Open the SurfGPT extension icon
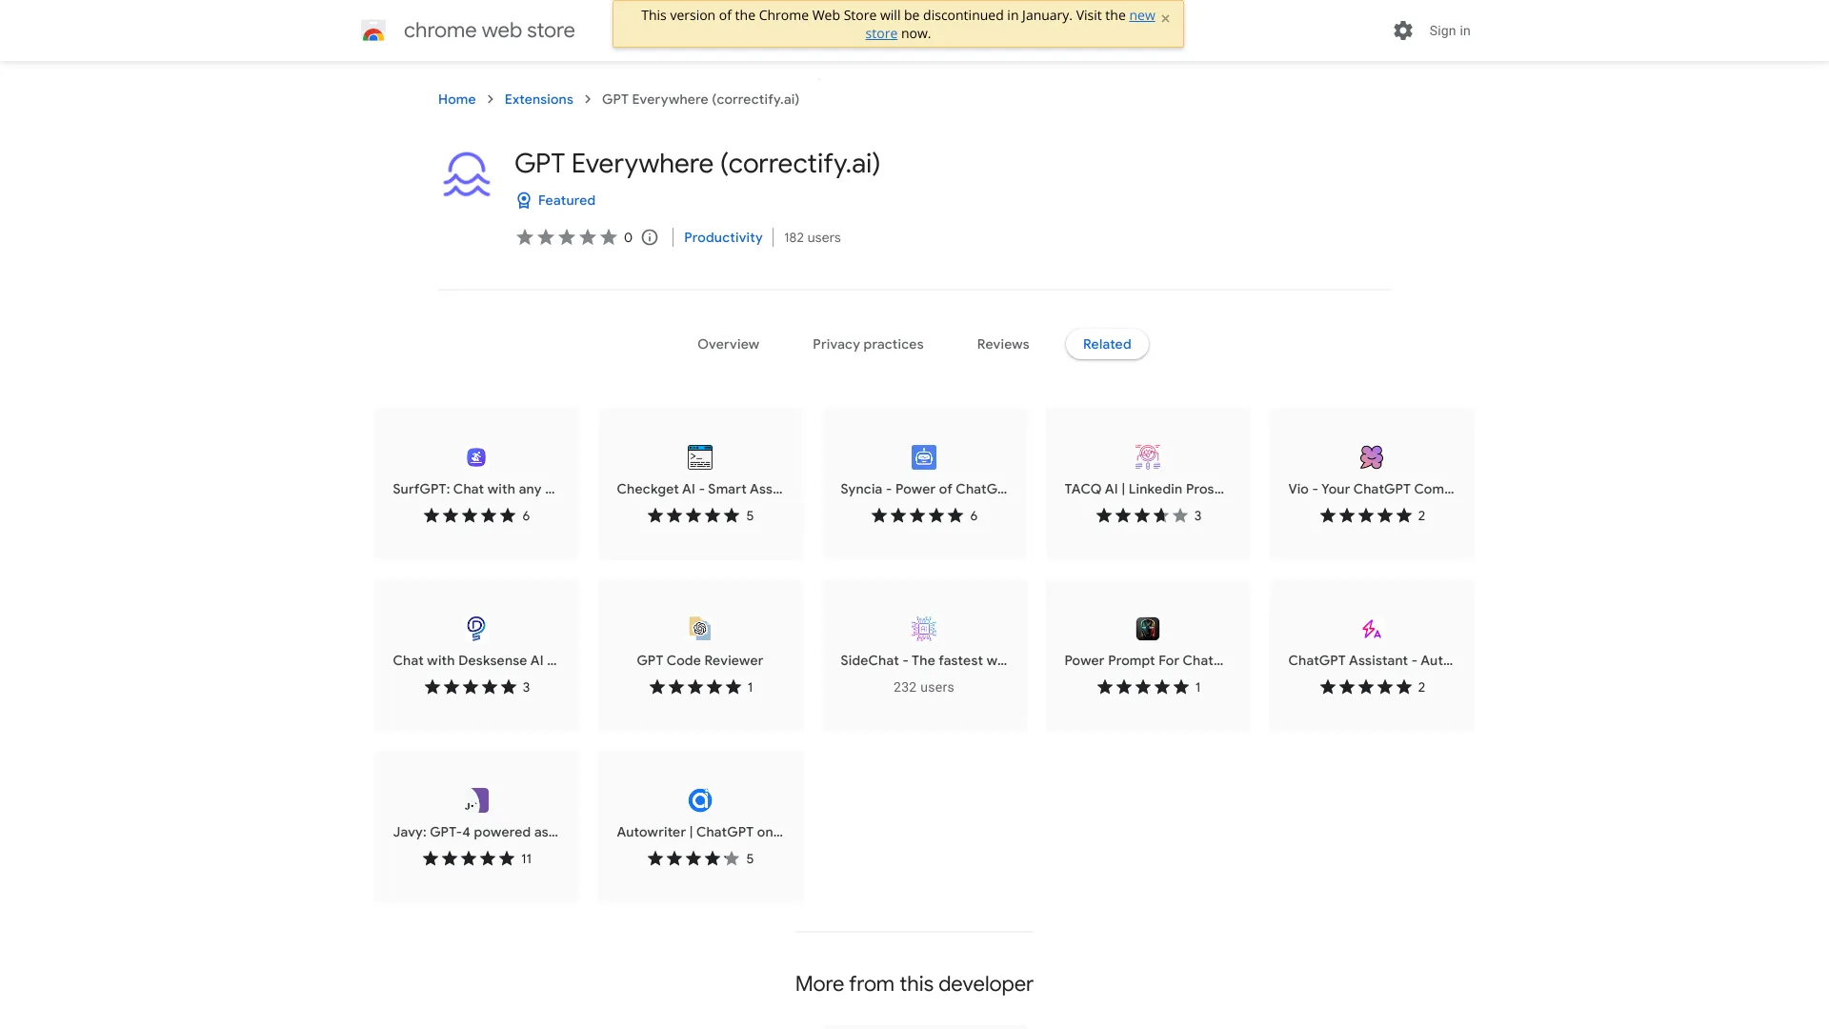Screen dimensions: 1829x1029 tap(475, 456)
